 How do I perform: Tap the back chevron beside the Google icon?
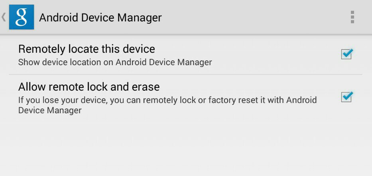(x=4, y=17)
